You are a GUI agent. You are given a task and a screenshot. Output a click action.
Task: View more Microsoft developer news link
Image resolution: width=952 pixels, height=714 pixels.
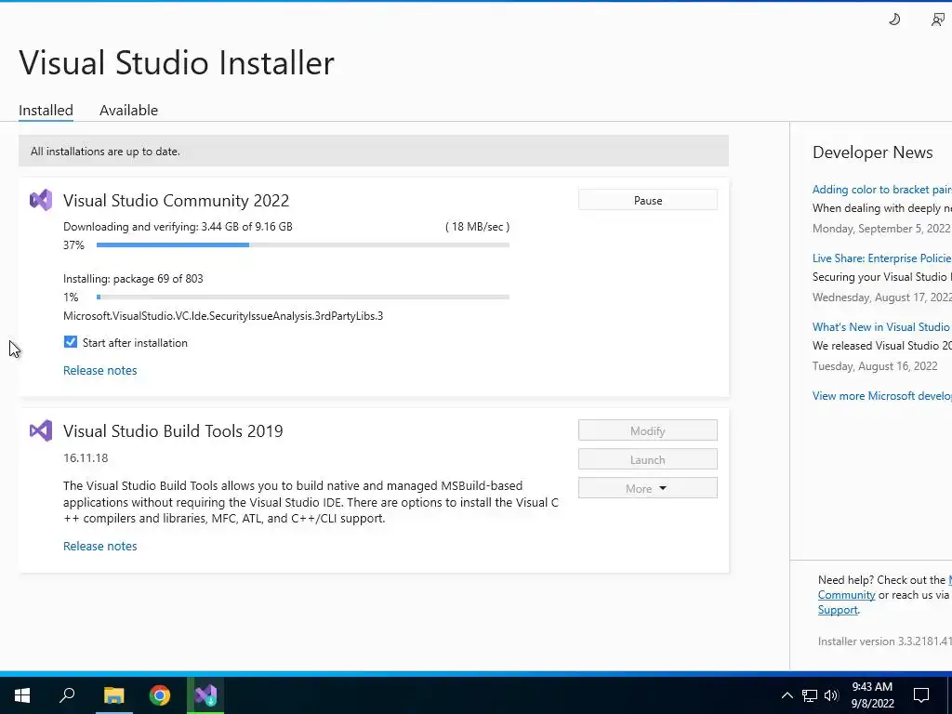coord(882,396)
